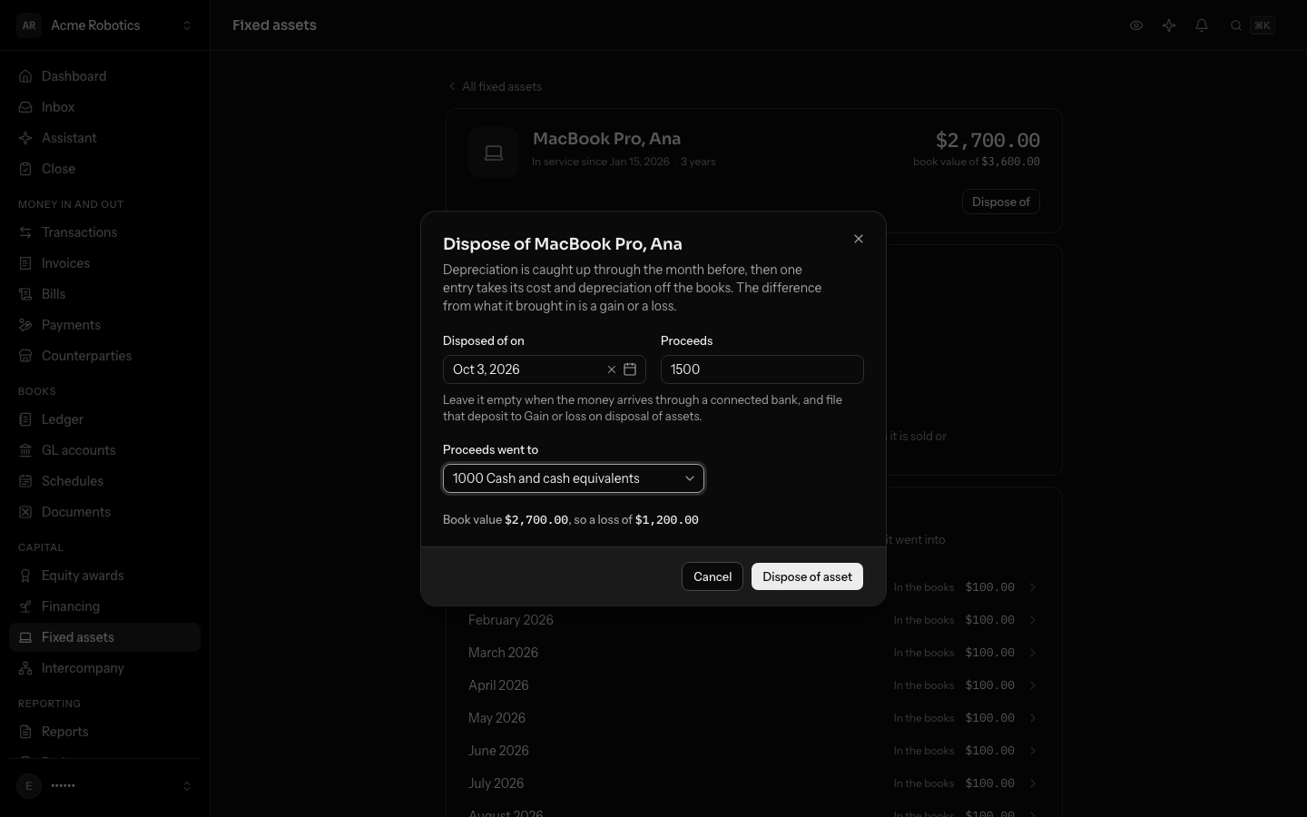1307x817 pixels.
Task: Click the Intercompany icon in sidebar
Action: tap(25, 668)
